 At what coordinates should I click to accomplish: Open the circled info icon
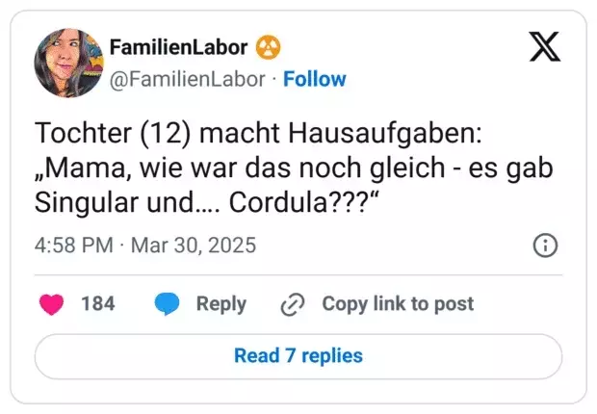click(x=545, y=246)
